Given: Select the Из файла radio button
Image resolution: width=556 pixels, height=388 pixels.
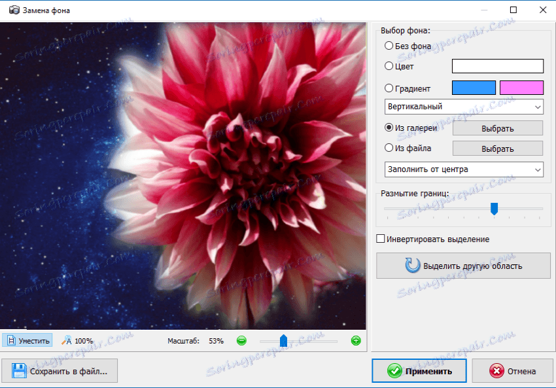Looking at the screenshot, I should (388, 148).
